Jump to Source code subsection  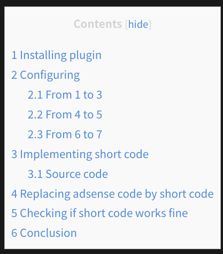tap(68, 174)
